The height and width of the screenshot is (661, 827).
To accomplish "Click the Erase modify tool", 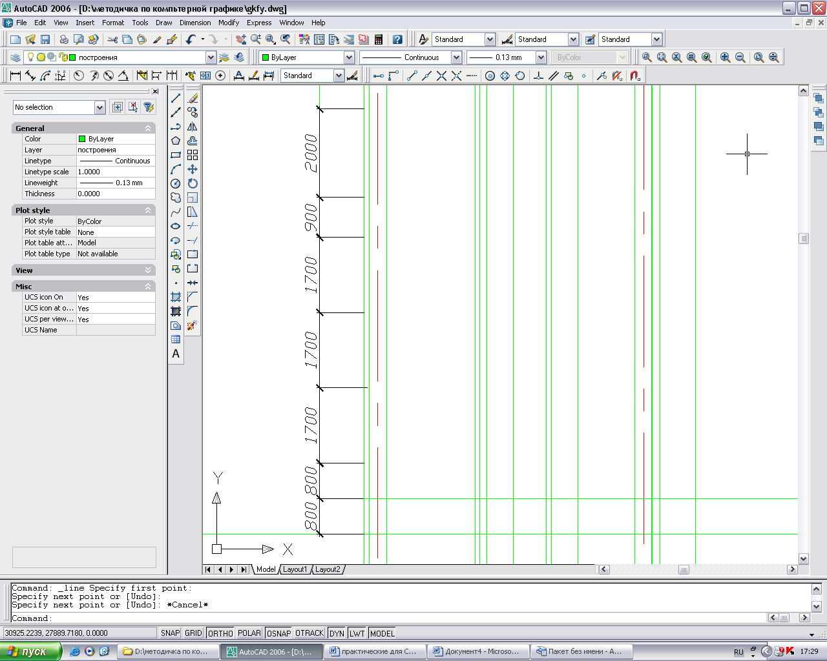I will click(193, 98).
